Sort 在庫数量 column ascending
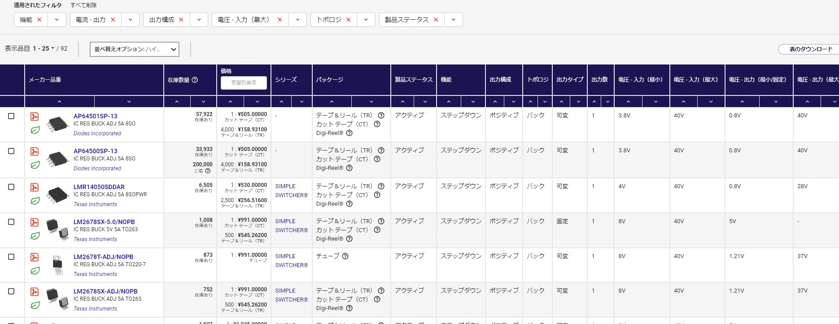This screenshot has height=324, width=839. [177, 102]
